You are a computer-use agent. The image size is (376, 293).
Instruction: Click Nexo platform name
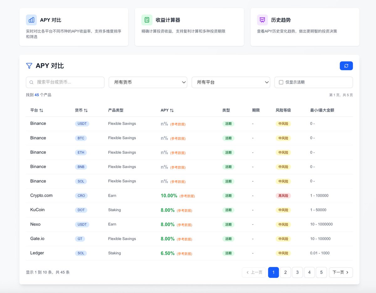35,224
